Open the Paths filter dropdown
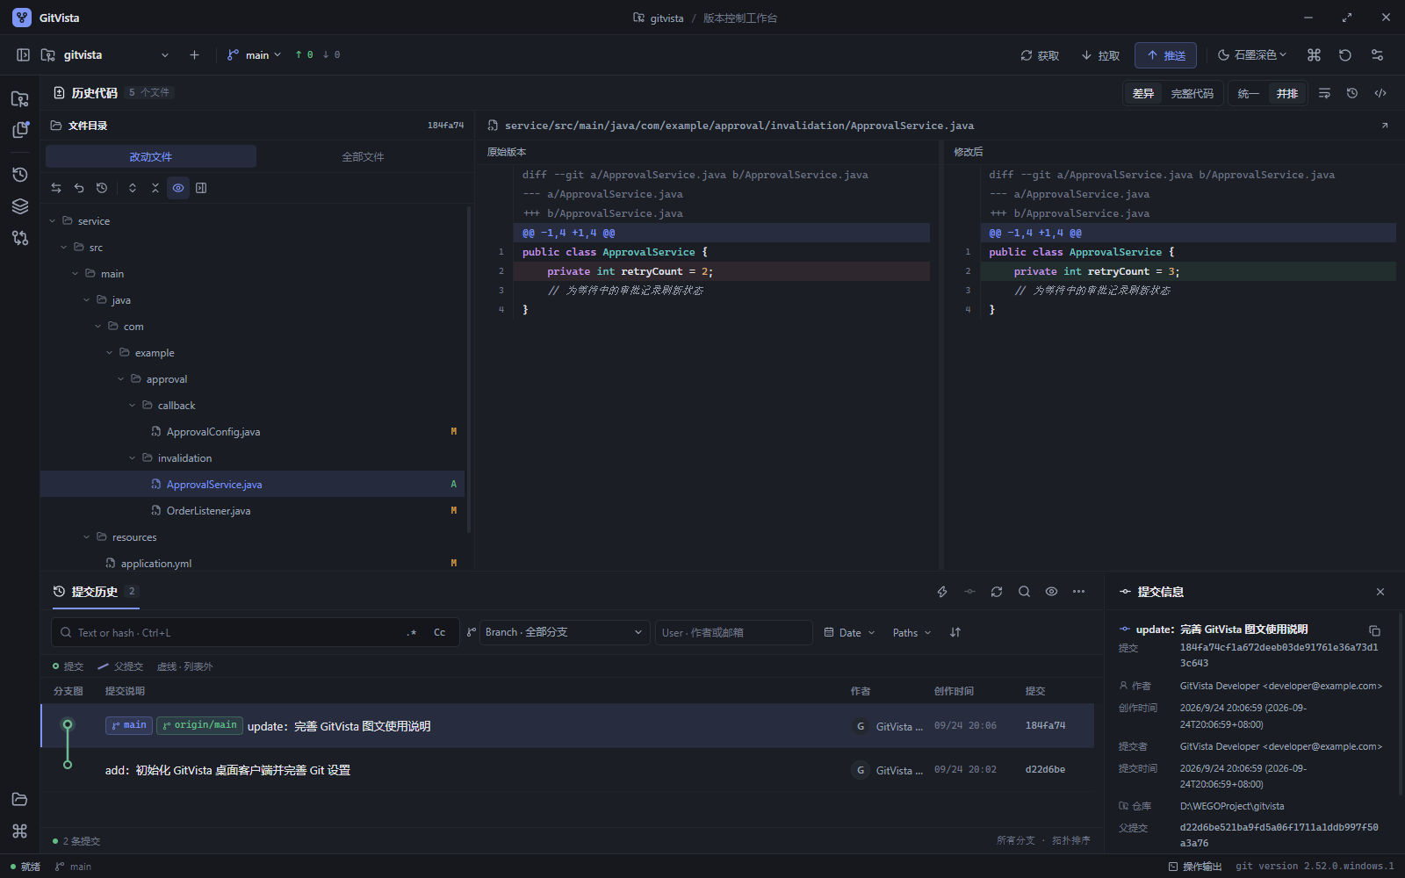The height and width of the screenshot is (878, 1405). click(911, 632)
